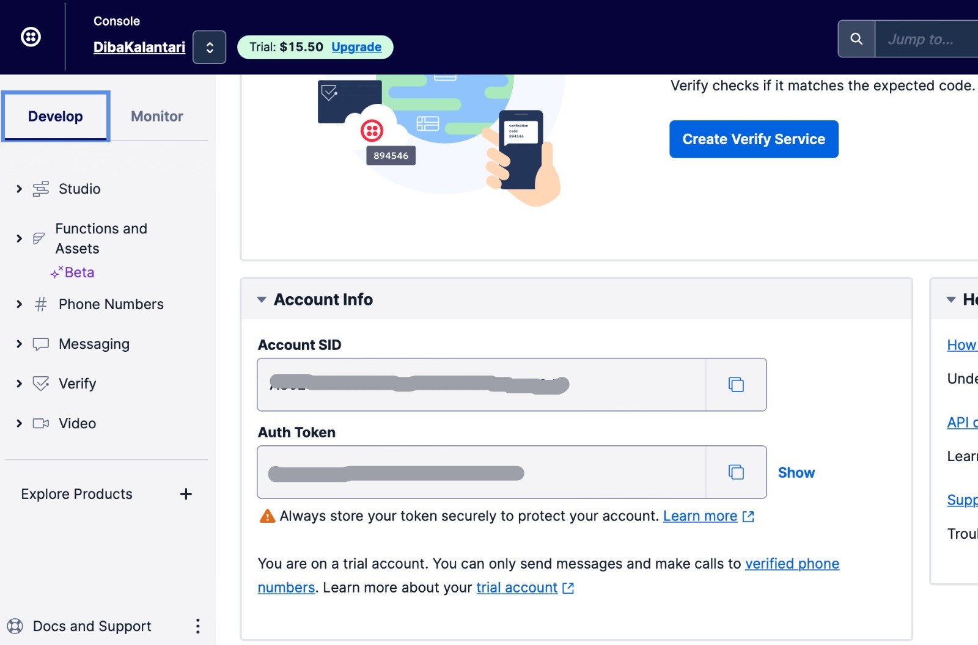
Task: Collapse the Account Info section
Action: pyautogui.click(x=262, y=300)
